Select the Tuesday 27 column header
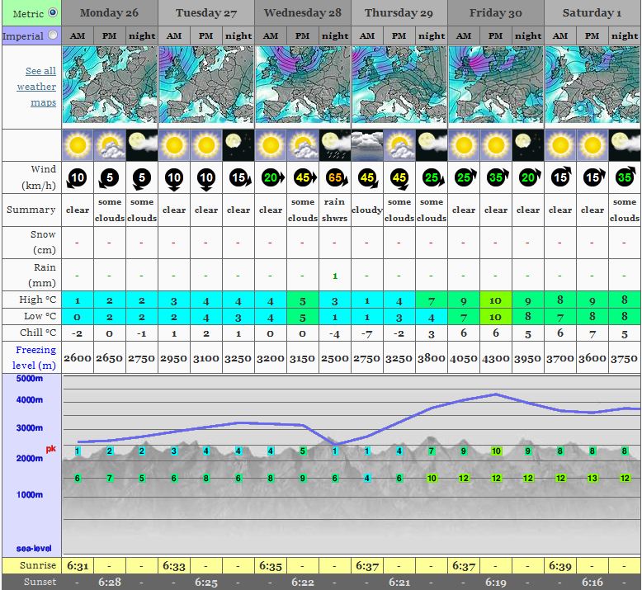 click(205, 12)
